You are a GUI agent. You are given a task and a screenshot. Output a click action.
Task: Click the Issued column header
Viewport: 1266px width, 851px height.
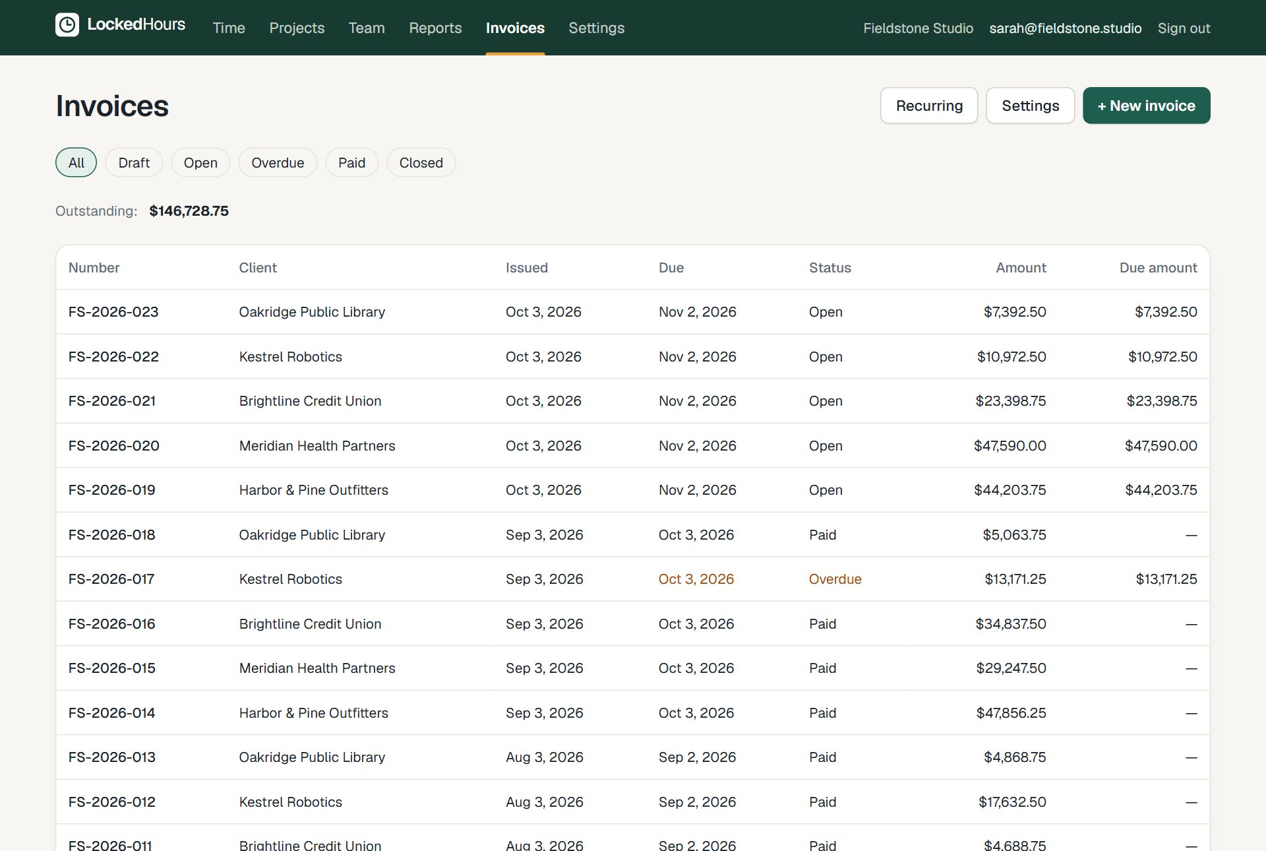pyautogui.click(x=527, y=268)
